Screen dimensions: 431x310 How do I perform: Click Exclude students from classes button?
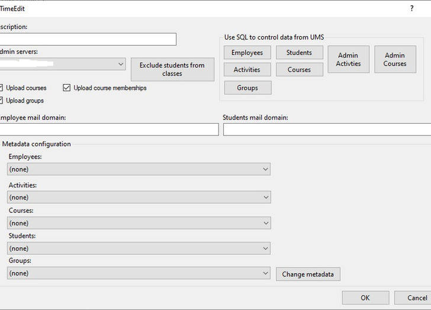pyautogui.click(x=172, y=69)
